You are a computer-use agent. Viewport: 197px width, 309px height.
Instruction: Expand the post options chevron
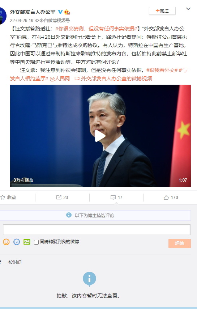(x=188, y=9)
